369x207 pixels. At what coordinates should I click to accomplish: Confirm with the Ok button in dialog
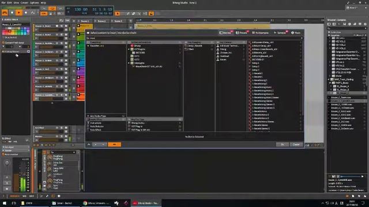click(x=283, y=144)
